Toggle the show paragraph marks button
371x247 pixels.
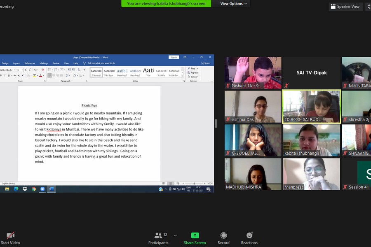pyautogui.click(x=85, y=70)
